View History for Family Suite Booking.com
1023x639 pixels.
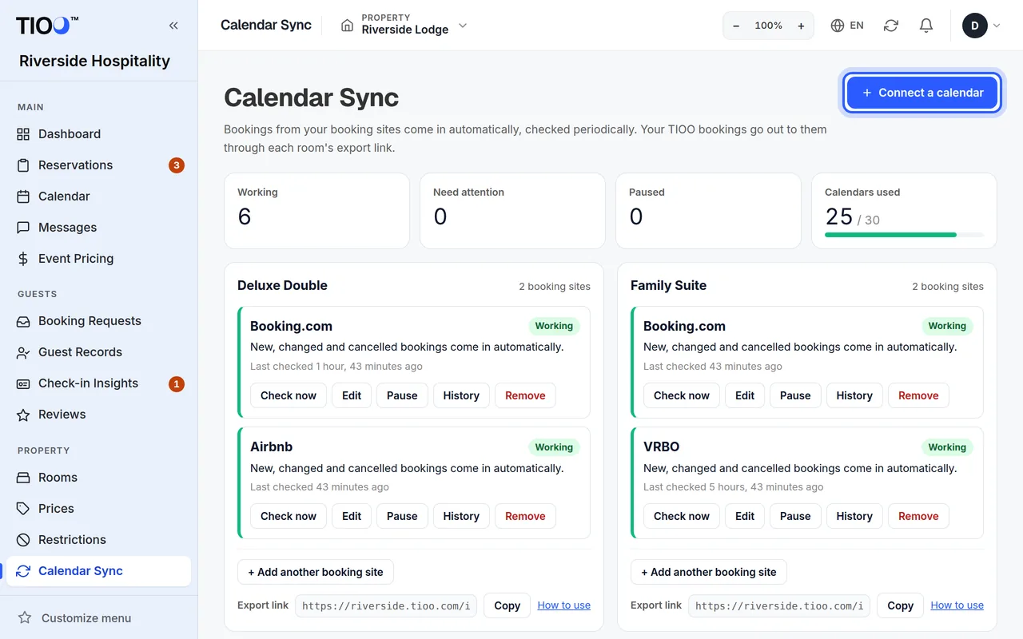[x=854, y=395]
